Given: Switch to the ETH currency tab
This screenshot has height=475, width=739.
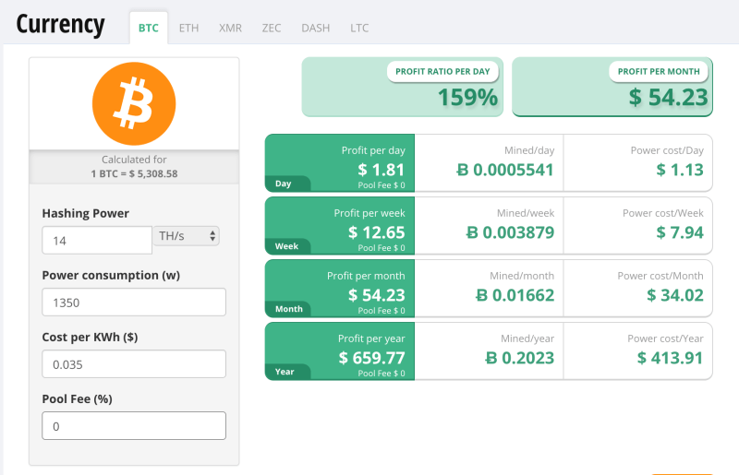Looking at the screenshot, I should pyautogui.click(x=188, y=28).
